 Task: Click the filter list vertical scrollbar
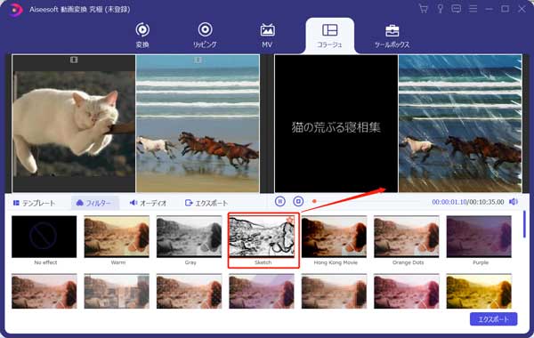(x=524, y=225)
